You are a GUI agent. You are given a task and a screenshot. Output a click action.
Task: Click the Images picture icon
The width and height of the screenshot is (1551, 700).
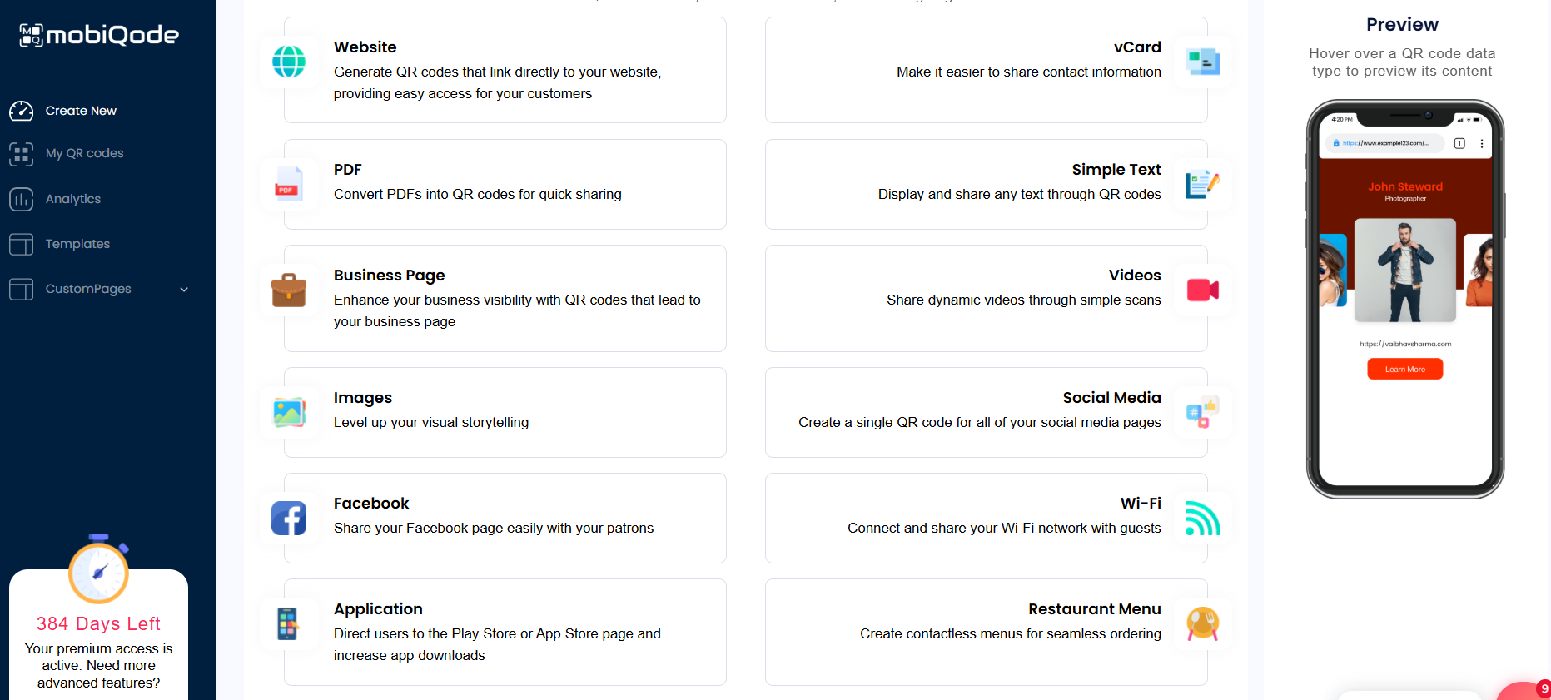tap(289, 412)
